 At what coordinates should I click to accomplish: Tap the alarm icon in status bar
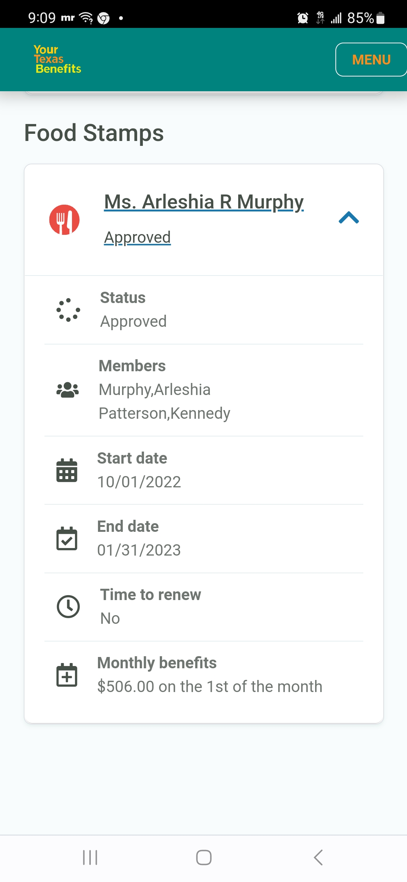(303, 18)
